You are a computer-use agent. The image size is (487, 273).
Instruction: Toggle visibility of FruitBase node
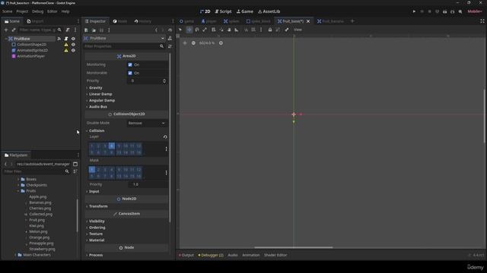coord(73,39)
